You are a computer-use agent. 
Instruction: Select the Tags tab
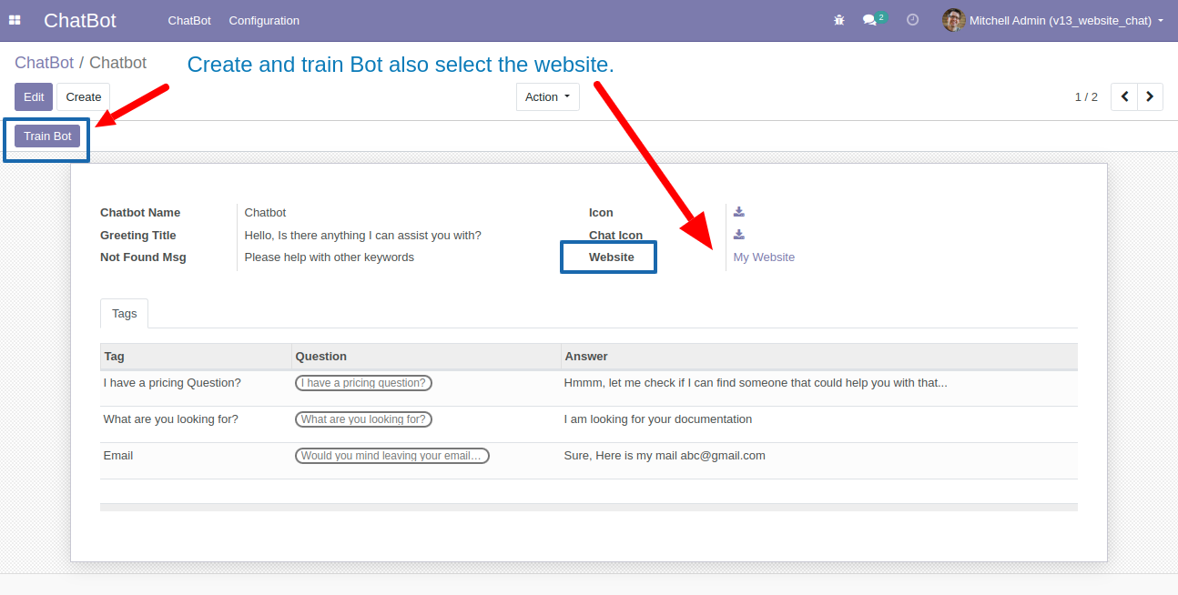pos(124,313)
